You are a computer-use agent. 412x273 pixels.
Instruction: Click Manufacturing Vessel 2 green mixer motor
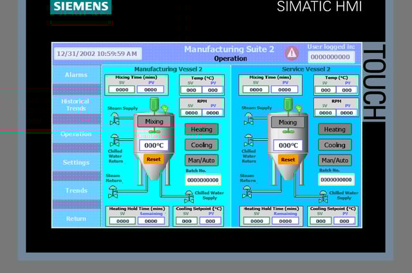click(x=154, y=104)
